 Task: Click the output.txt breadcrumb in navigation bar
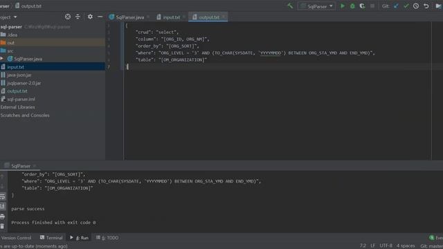pos(28,6)
